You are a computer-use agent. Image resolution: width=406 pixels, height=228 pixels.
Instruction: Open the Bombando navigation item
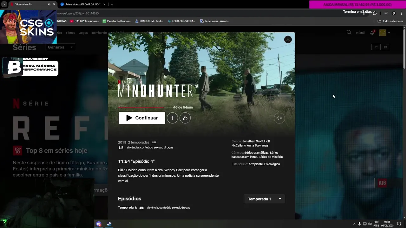pos(99,33)
